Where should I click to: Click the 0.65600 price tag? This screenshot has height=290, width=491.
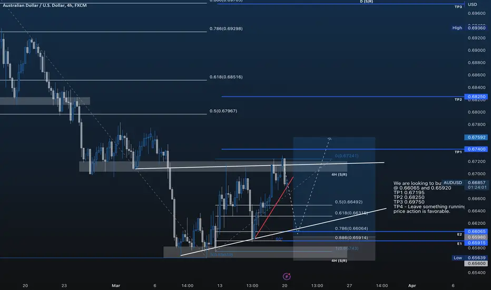(x=476, y=264)
